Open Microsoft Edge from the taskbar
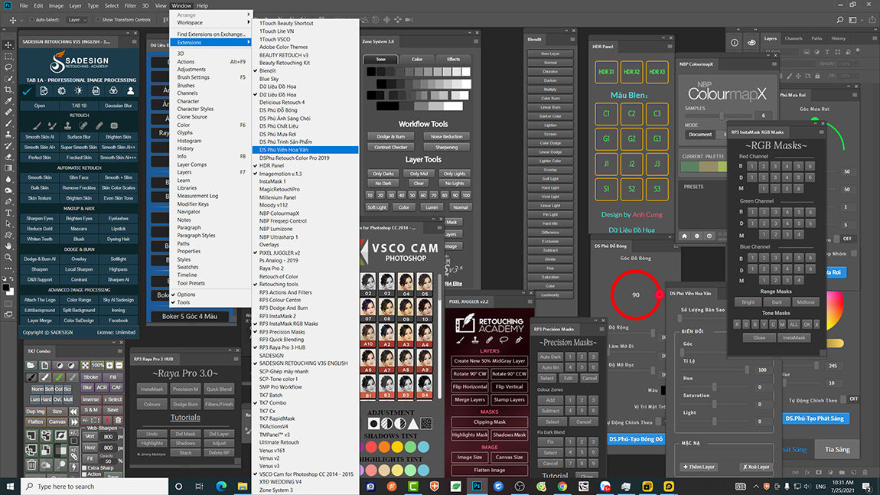The image size is (880, 495). 221,486
